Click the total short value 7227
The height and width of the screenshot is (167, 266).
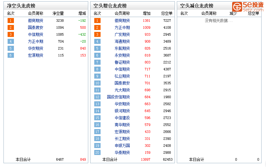(x=167, y=21)
